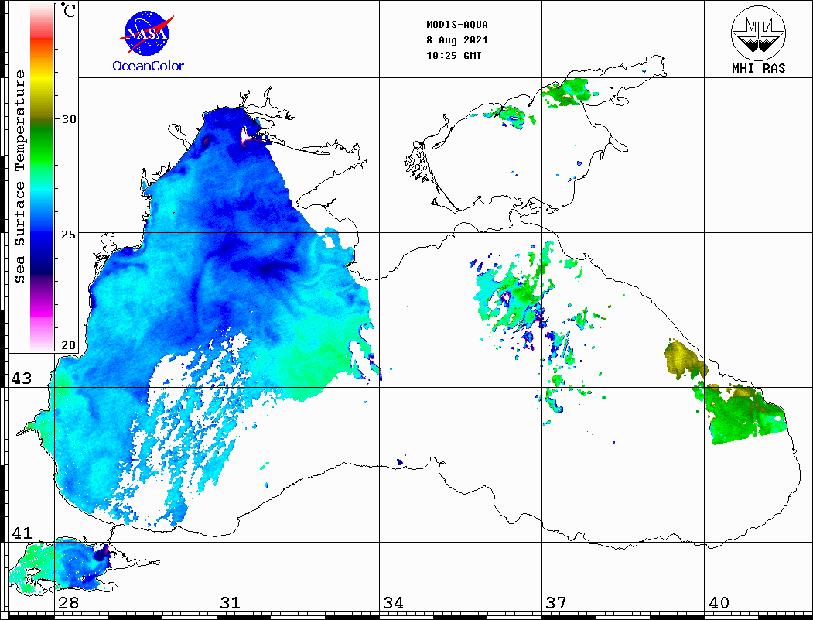Viewport: 813px width, 620px height.
Task: Click the longitude label 34
Action: pos(393,602)
